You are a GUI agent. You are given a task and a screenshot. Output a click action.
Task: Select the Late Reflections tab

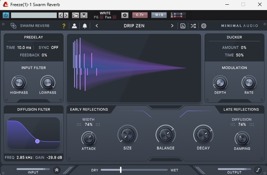click(x=241, y=110)
